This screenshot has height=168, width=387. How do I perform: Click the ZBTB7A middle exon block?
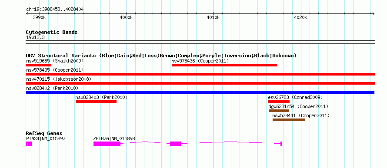click(176, 144)
